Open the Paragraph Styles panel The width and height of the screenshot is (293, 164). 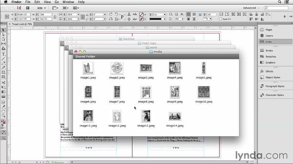pyautogui.click(x=275, y=86)
